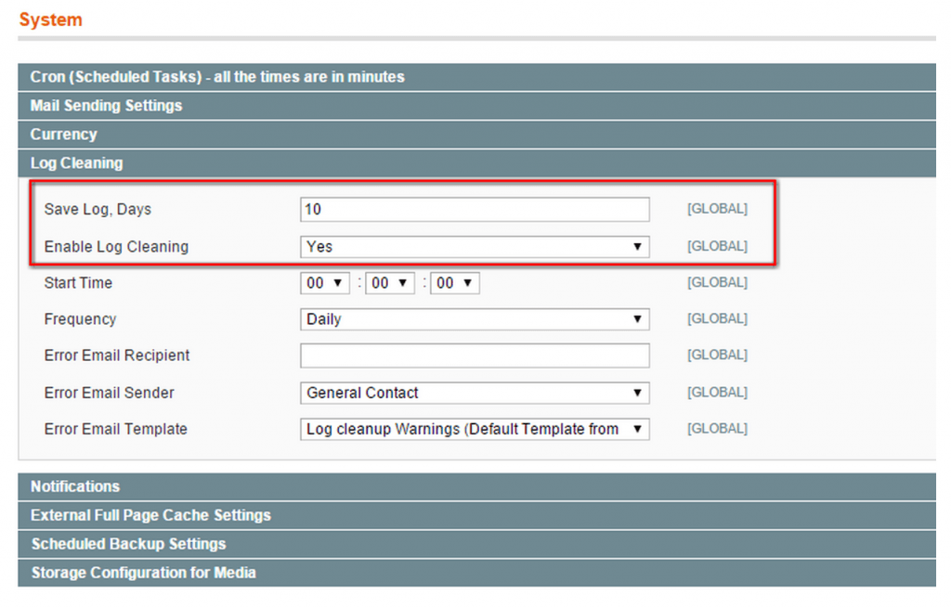951x608 pixels.
Task: Expand External Full Page Cache Settings
Action: [150, 515]
